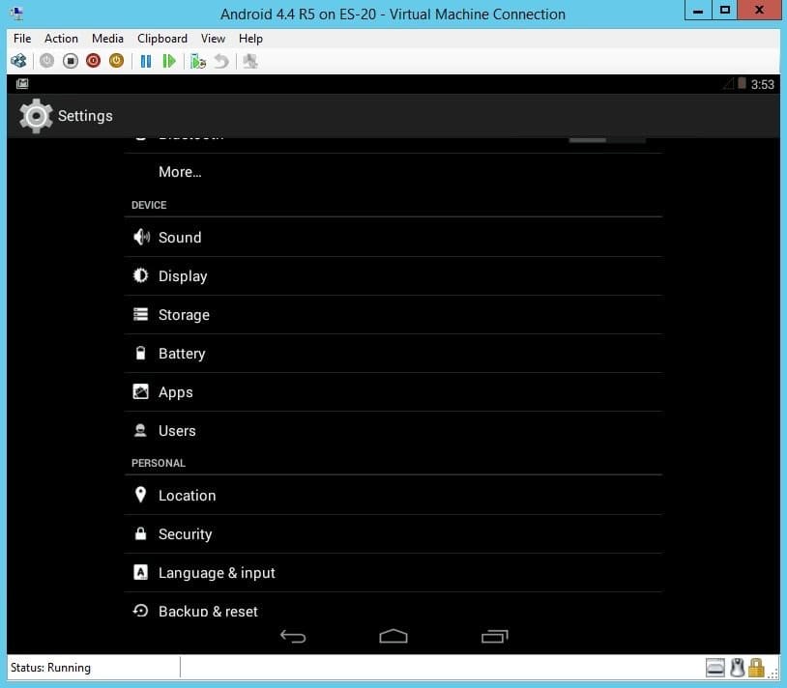787x688 pixels.
Task: Open Storage settings
Action: pyautogui.click(x=393, y=314)
